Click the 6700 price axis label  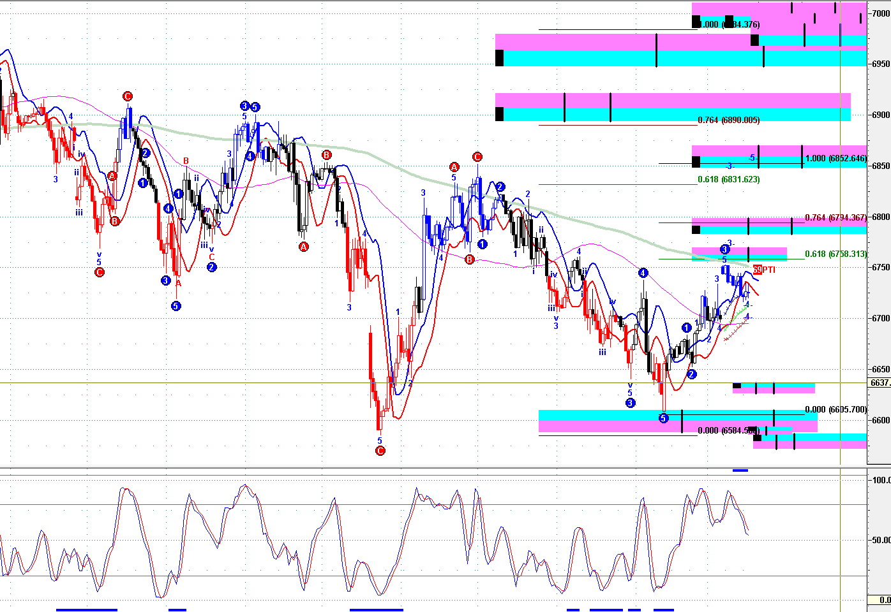tap(881, 318)
